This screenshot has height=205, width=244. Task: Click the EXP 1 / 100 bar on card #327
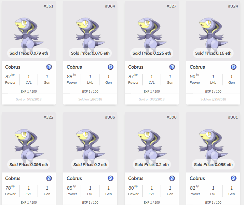tap(152, 94)
